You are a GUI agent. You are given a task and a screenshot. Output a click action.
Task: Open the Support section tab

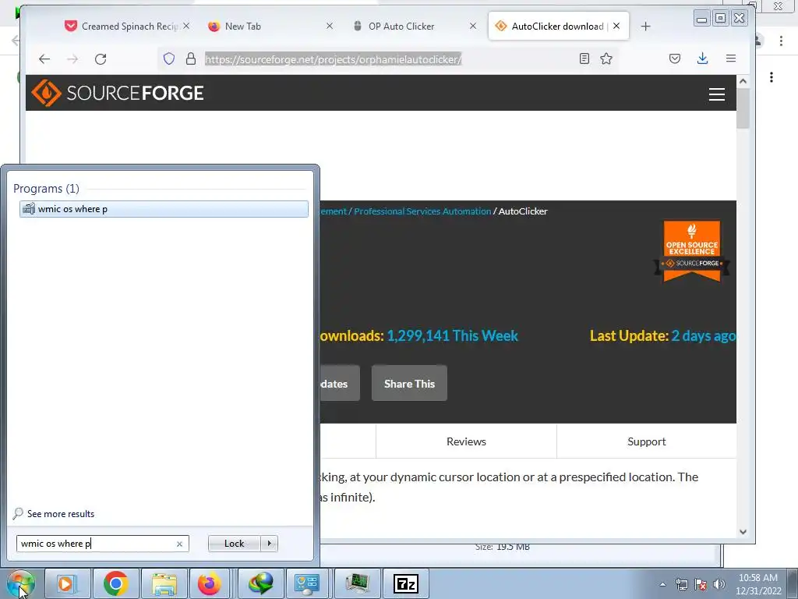click(646, 441)
